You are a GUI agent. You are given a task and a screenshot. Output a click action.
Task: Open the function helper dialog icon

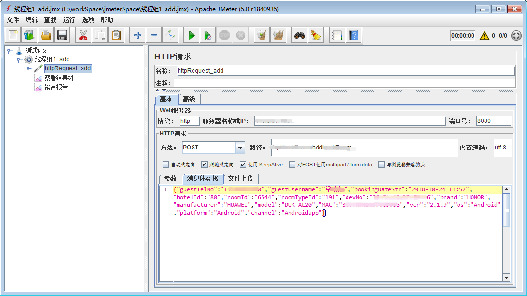[337, 35]
